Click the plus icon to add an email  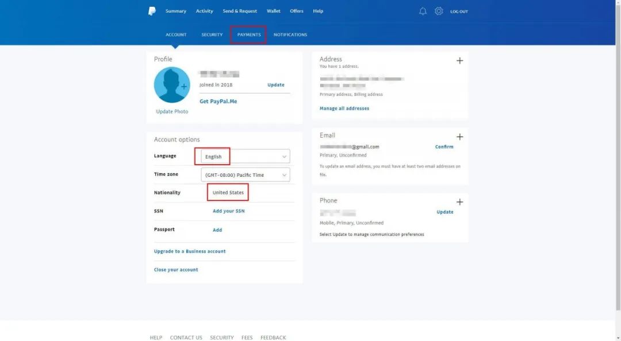pyautogui.click(x=459, y=137)
